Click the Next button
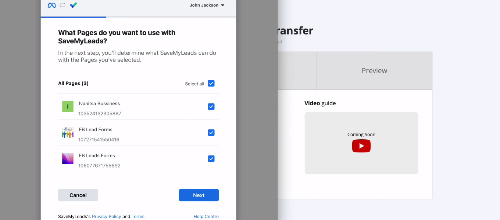Image resolution: width=500 pixels, height=220 pixels. click(199, 195)
